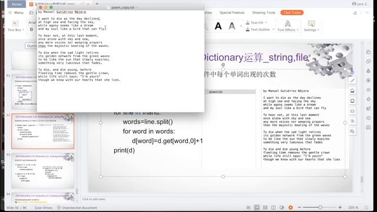
Task: Switch to the Outline pane tab
Action: (x=31, y=46)
